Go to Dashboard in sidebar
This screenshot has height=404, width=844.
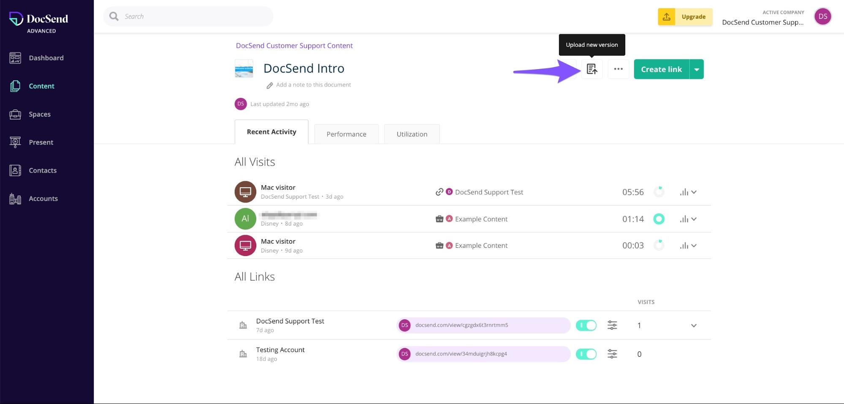(46, 58)
